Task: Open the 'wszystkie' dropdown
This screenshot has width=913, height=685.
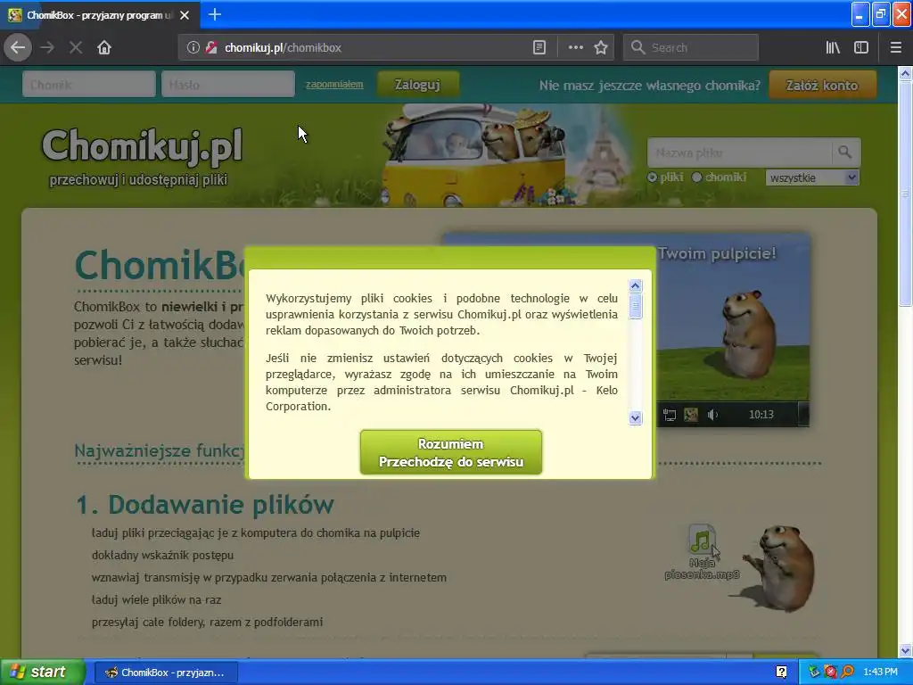Action: click(812, 177)
